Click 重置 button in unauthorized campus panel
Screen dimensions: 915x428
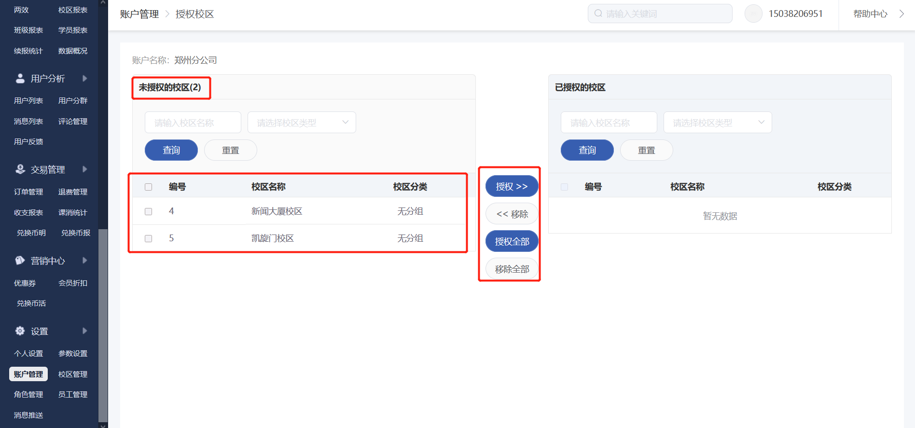[x=231, y=150]
